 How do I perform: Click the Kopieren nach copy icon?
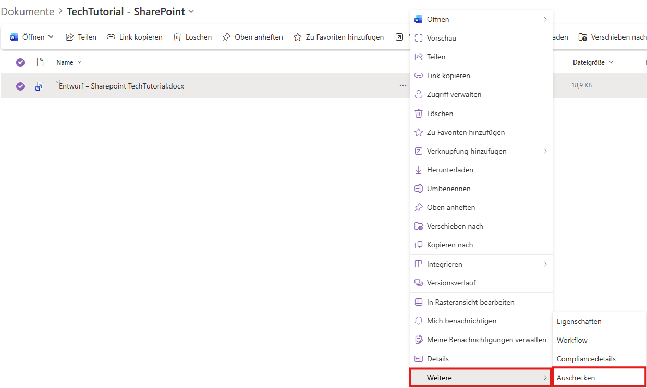point(418,245)
